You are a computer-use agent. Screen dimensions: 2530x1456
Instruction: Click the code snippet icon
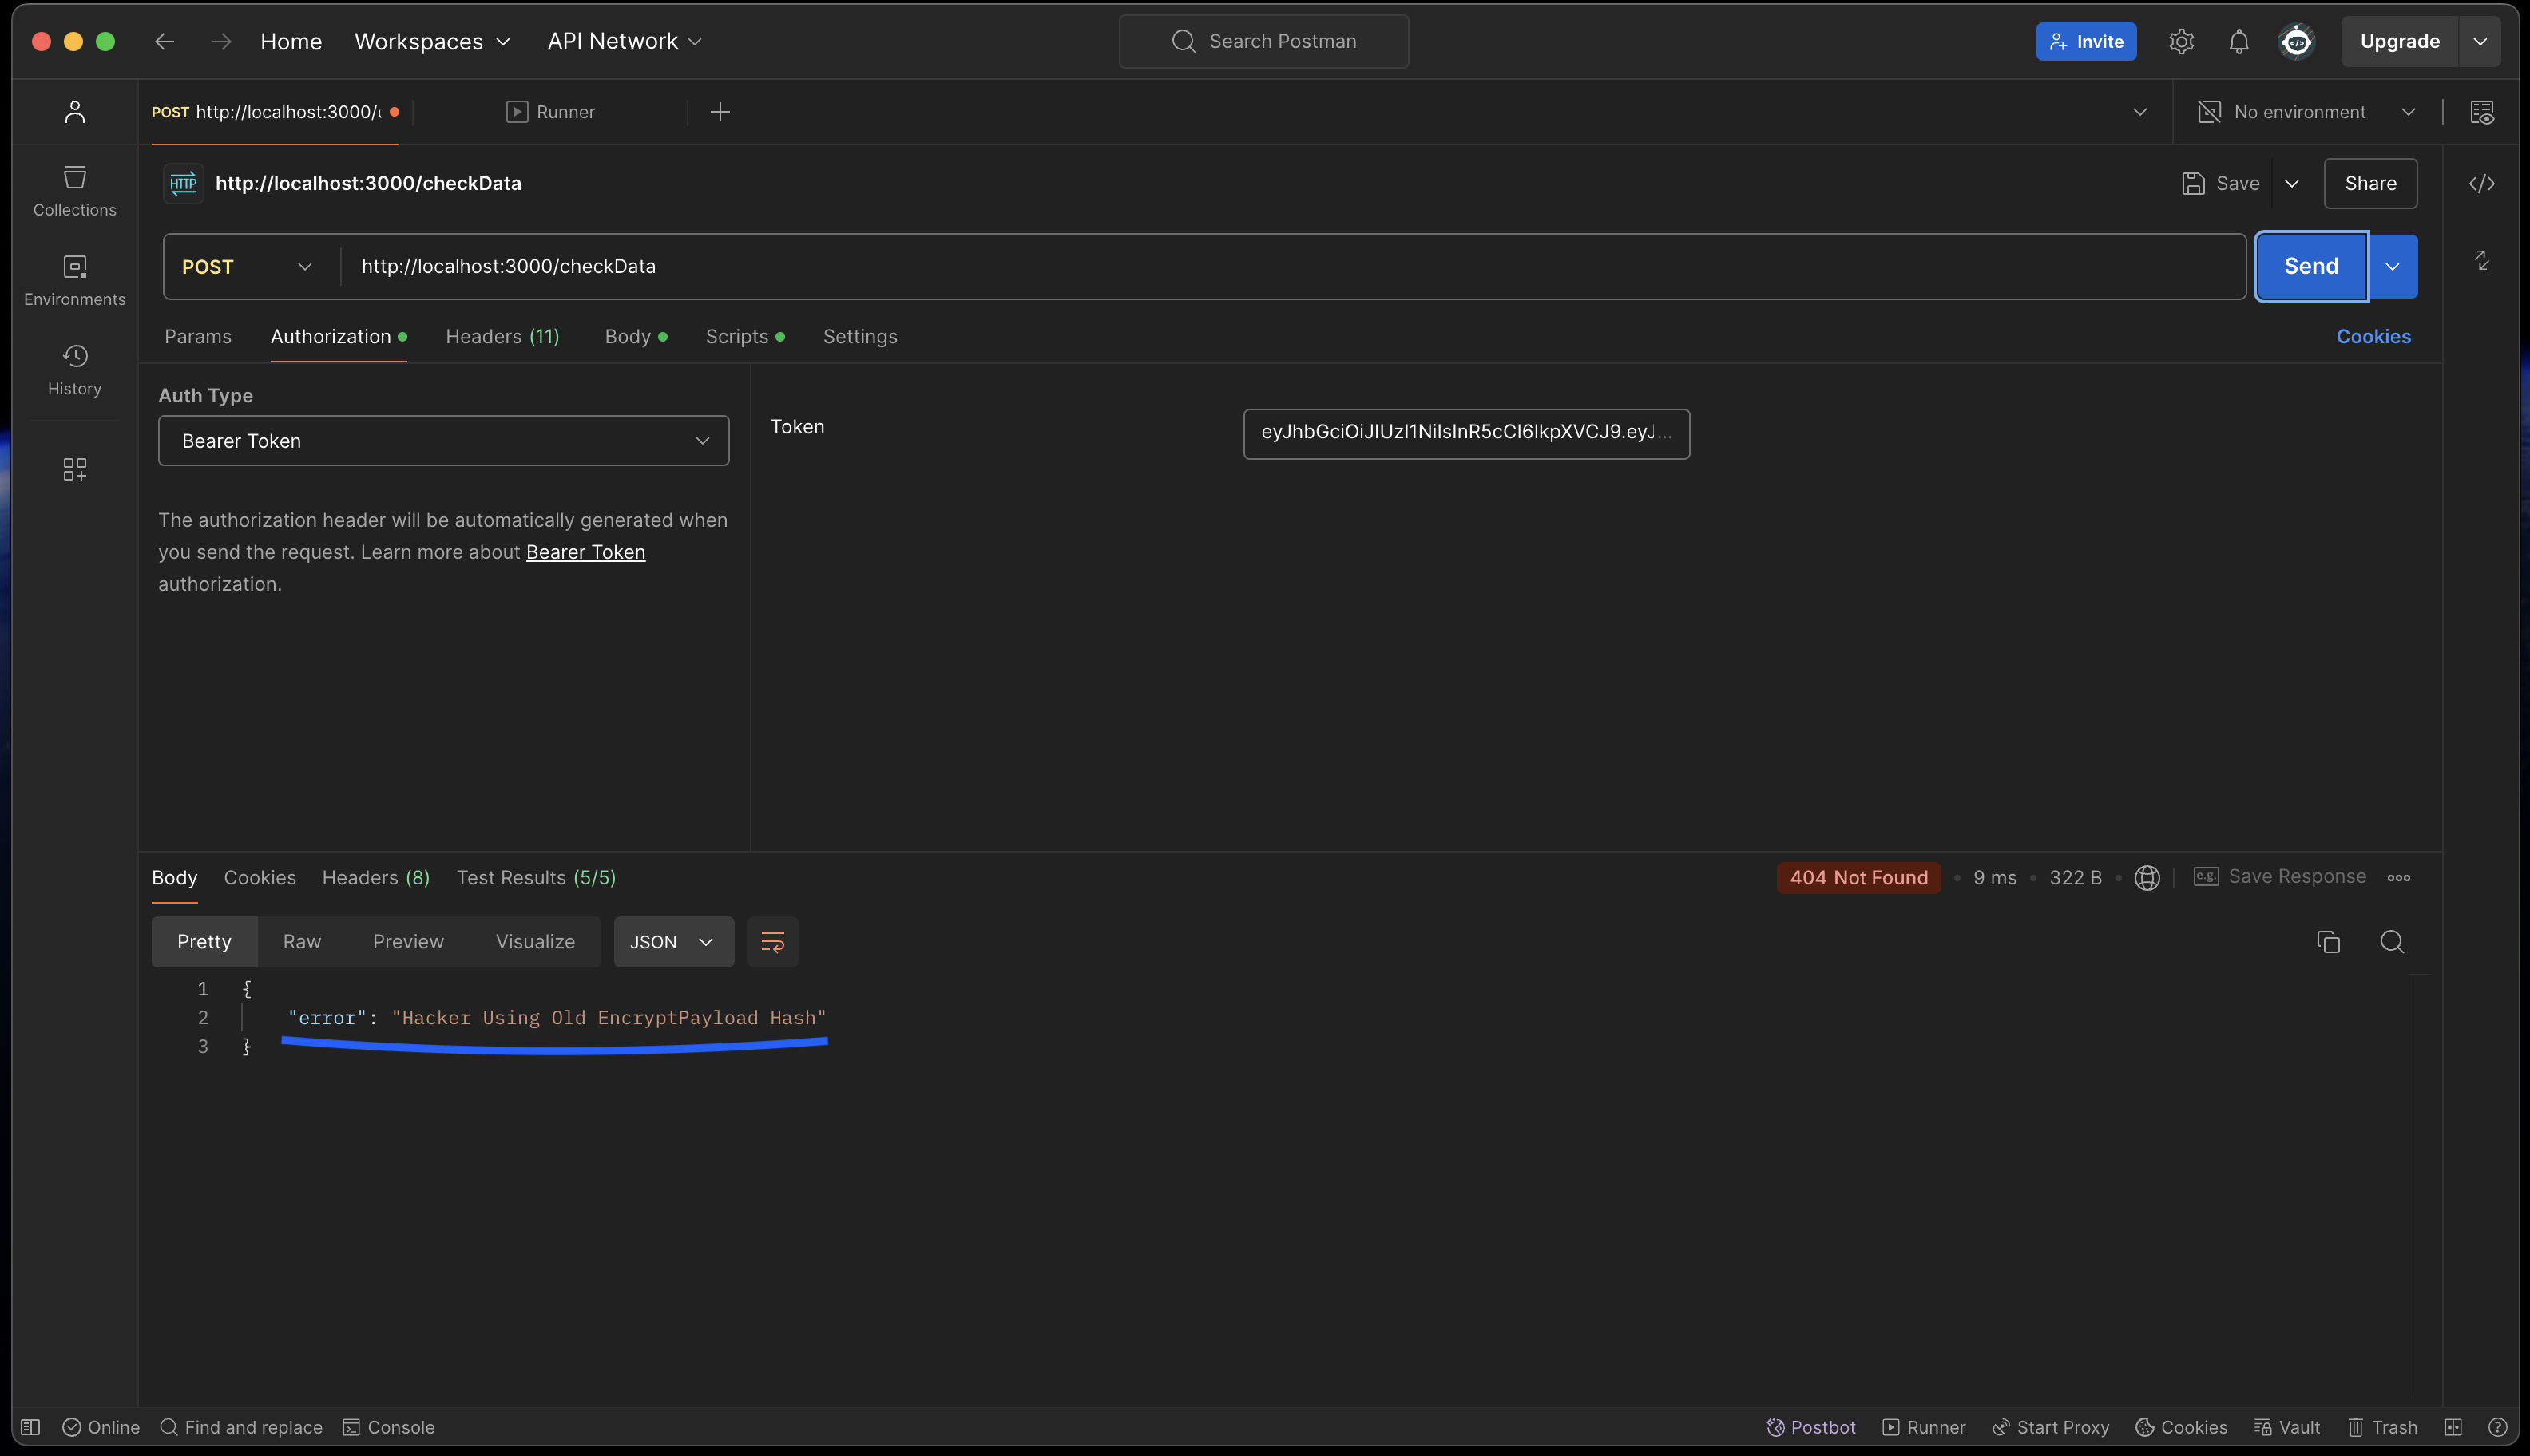click(2481, 183)
